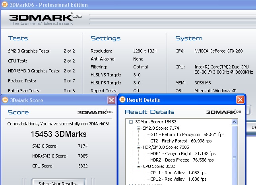The height and width of the screenshot is (185, 256).
Task: Click 'Feature Tests:' label in Tests panel
Action: 22,81
